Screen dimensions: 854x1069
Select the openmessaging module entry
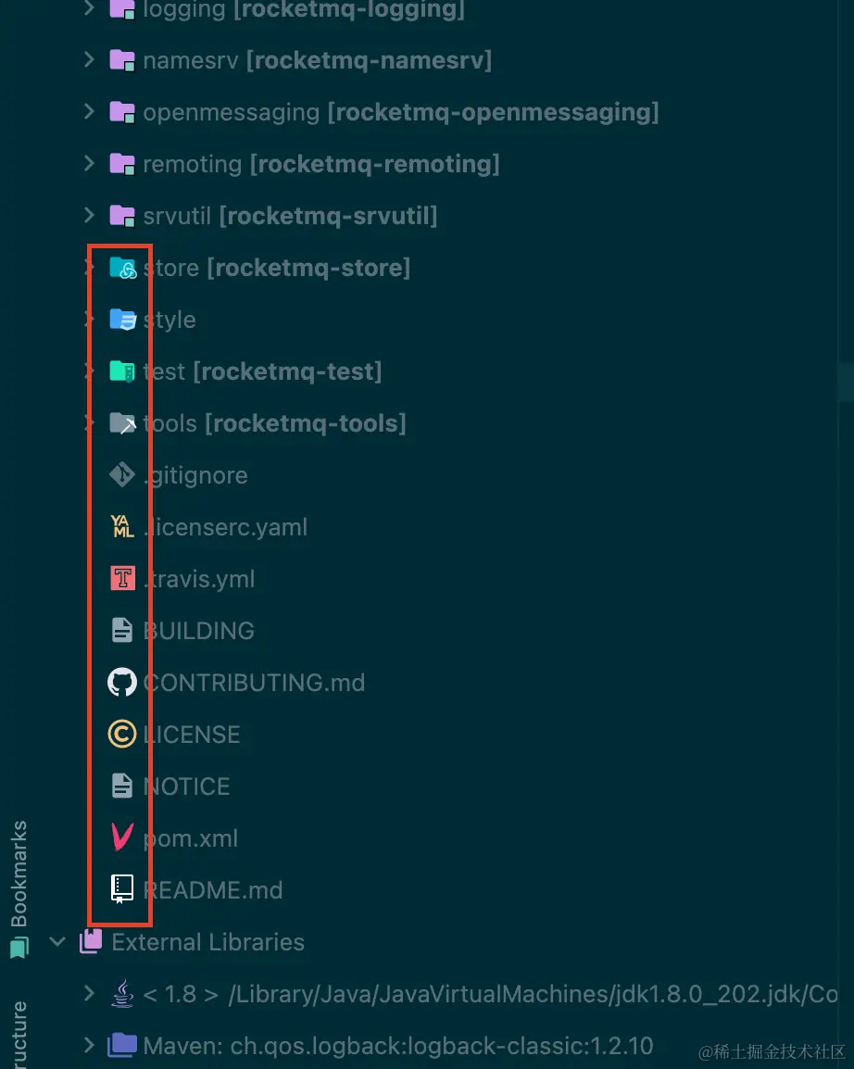pyautogui.click(x=400, y=112)
